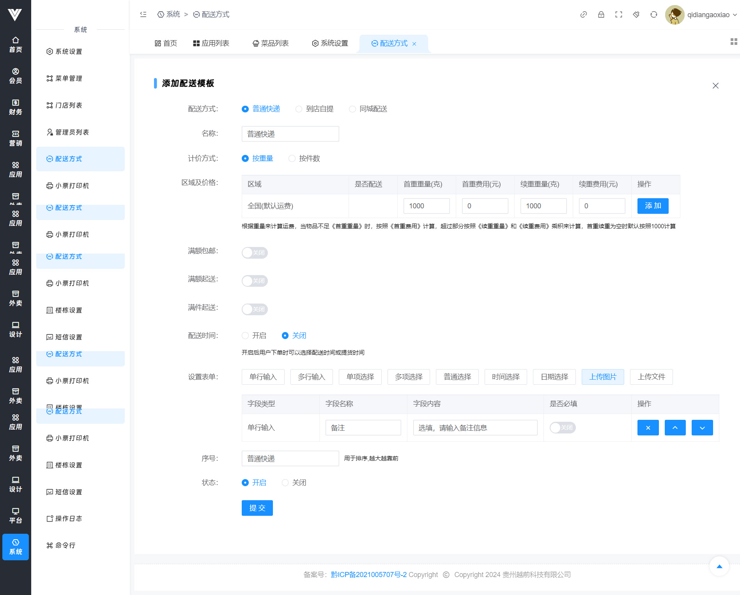Image resolution: width=740 pixels, height=595 pixels.
Task: Click the 首重费用 input field
Action: pyautogui.click(x=485, y=206)
